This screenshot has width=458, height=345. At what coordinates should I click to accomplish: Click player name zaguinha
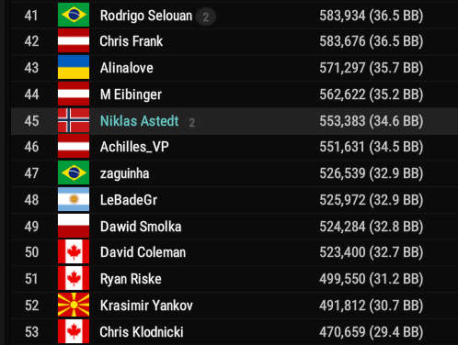point(125,173)
